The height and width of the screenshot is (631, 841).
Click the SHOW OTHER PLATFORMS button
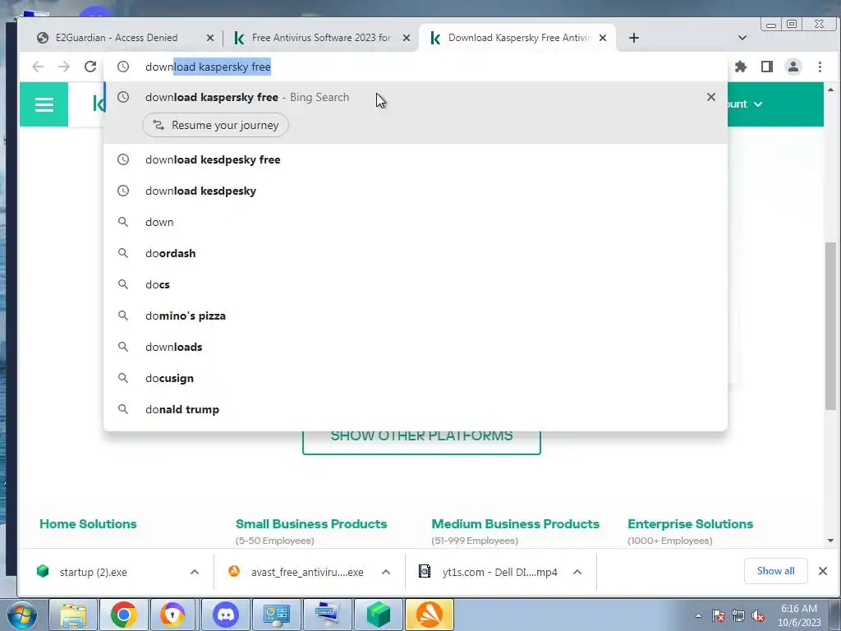click(421, 441)
